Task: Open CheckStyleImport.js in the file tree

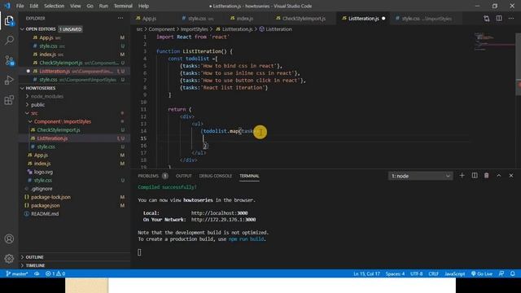Action: pyautogui.click(x=59, y=130)
